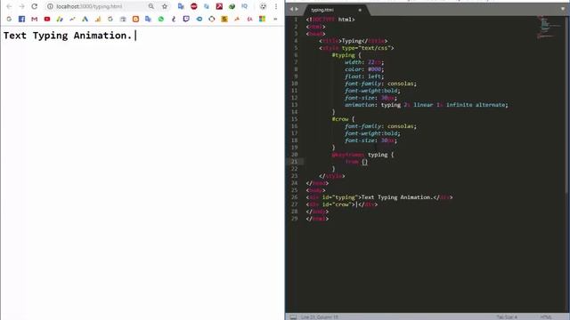Click the 'float: left;' code line
The height and width of the screenshot is (320, 570).
coord(364,76)
